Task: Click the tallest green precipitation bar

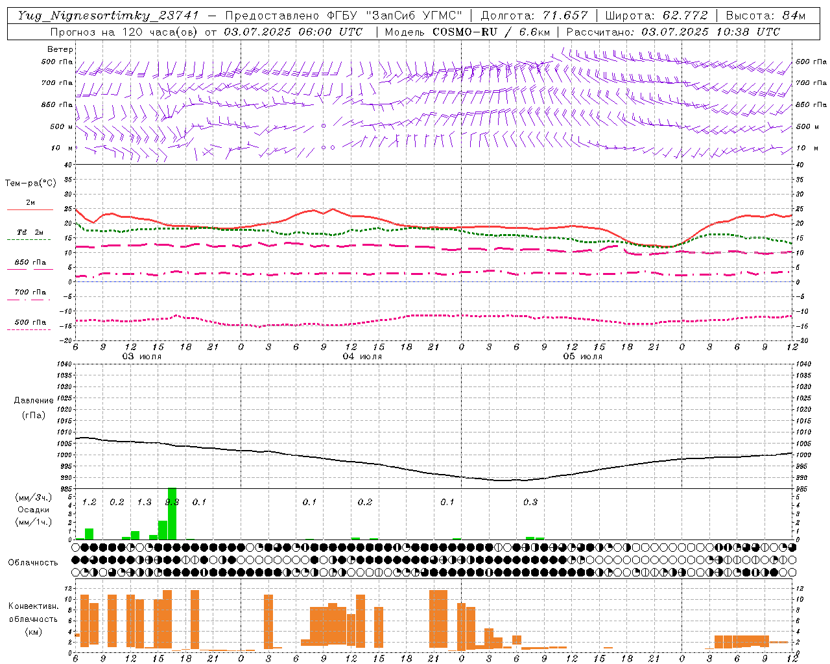Action: (172, 514)
